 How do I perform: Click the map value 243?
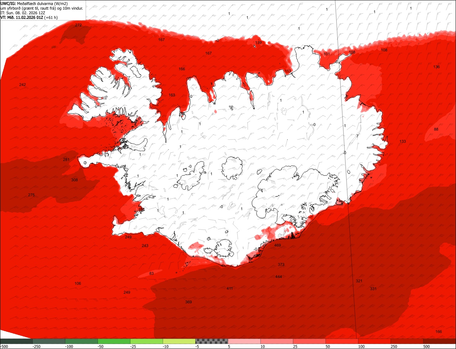tap(145, 246)
